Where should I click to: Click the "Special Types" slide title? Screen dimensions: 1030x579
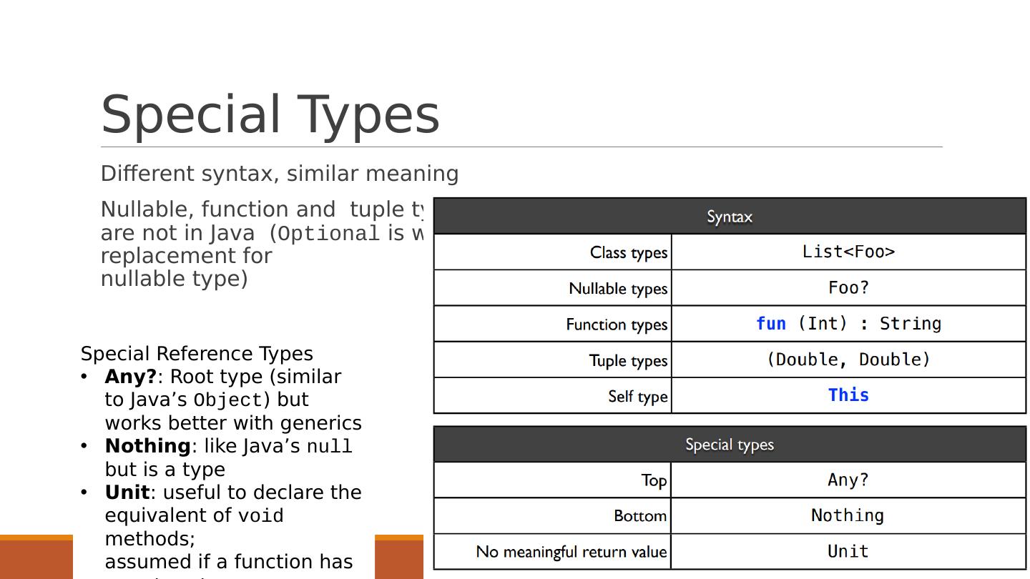coord(270,114)
